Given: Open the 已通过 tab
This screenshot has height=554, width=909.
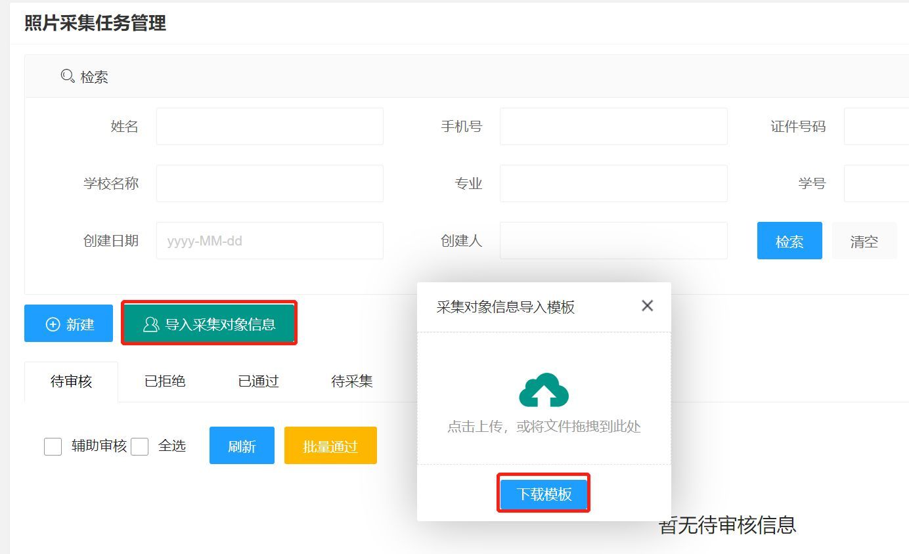Looking at the screenshot, I should click(258, 382).
